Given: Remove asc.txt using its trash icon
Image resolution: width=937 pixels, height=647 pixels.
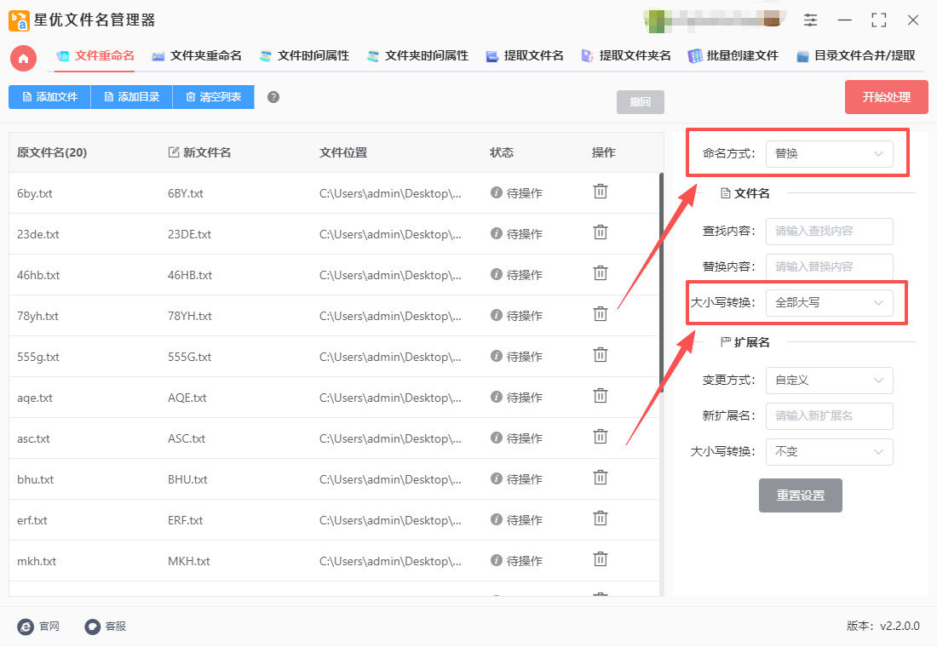Looking at the screenshot, I should pyautogui.click(x=601, y=437).
